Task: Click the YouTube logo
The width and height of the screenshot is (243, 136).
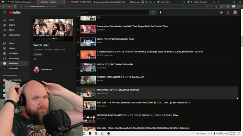Action: tap(15, 12)
